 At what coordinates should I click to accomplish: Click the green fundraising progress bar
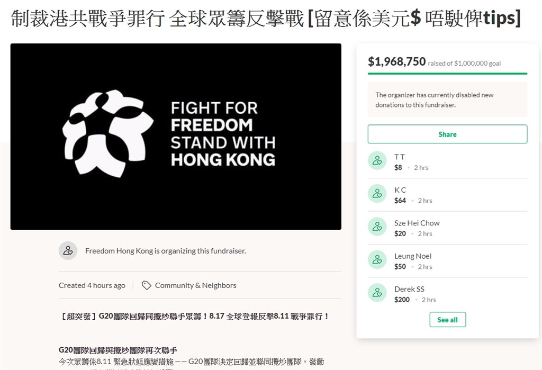point(447,74)
